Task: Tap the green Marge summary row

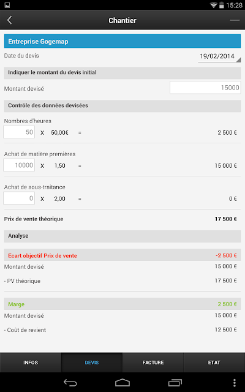Action: tap(123, 304)
